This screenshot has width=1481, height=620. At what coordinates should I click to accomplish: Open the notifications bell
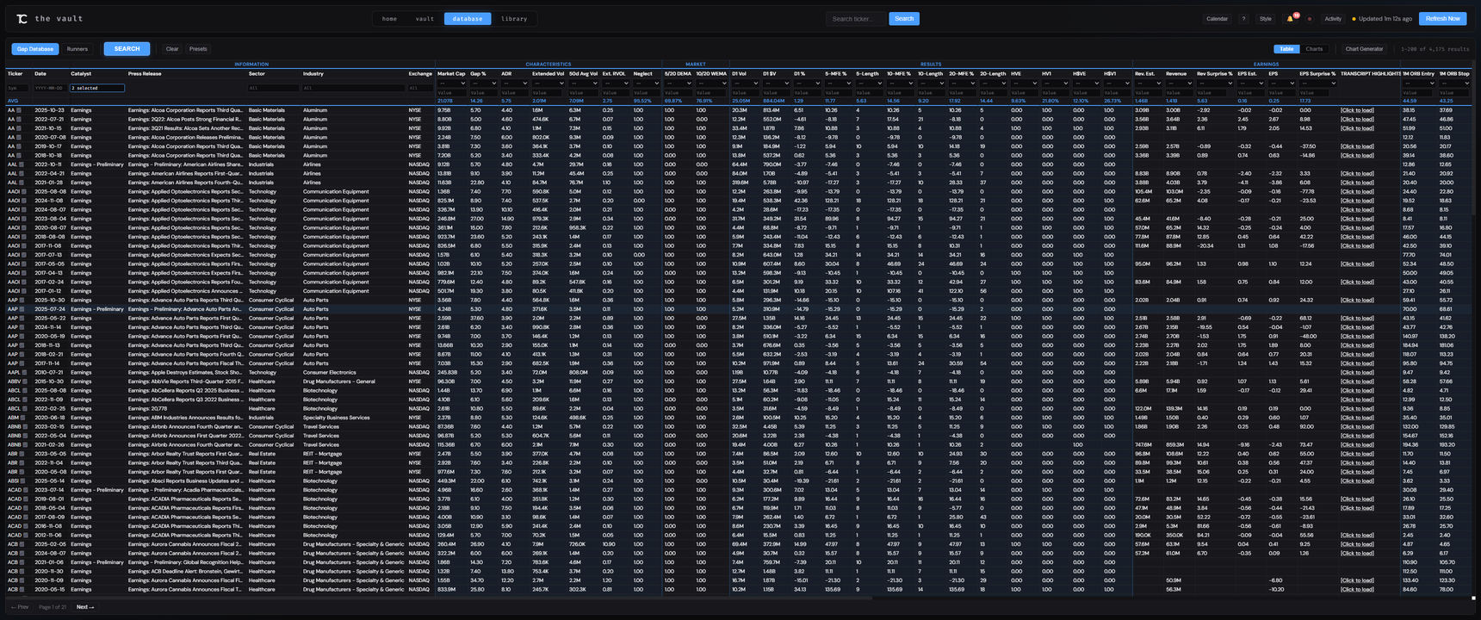click(x=1290, y=18)
